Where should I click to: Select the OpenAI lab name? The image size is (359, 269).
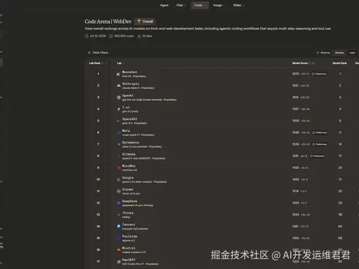pyautogui.click(x=128, y=95)
